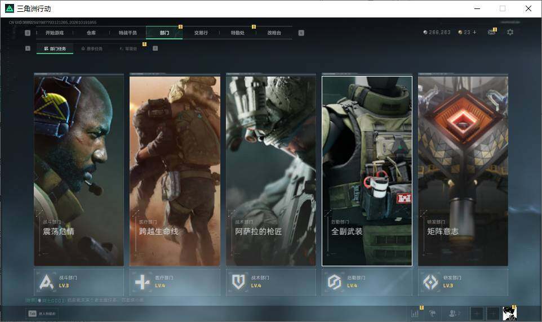This screenshot has height=322, width=542.
Task: Select the 医疗部门 LV.4 panel label
Action: pyautogui.click(x=164, y=281)
